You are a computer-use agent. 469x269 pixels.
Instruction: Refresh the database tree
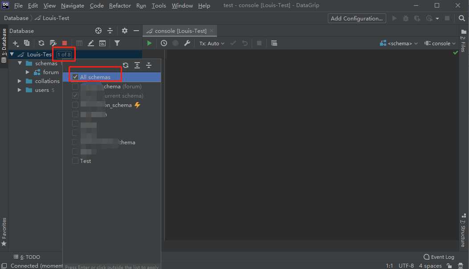[41, 43]
